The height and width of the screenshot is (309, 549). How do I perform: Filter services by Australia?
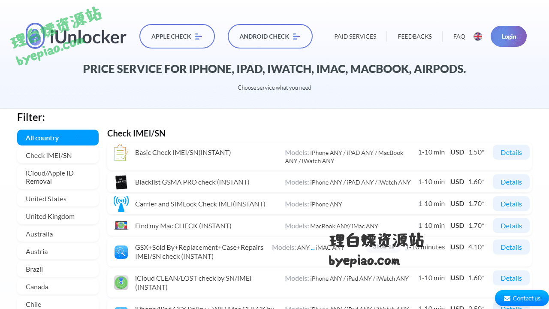(58, 234)
